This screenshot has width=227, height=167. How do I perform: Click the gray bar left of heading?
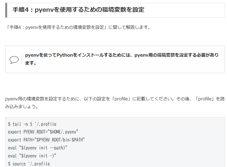coord(6,10)
